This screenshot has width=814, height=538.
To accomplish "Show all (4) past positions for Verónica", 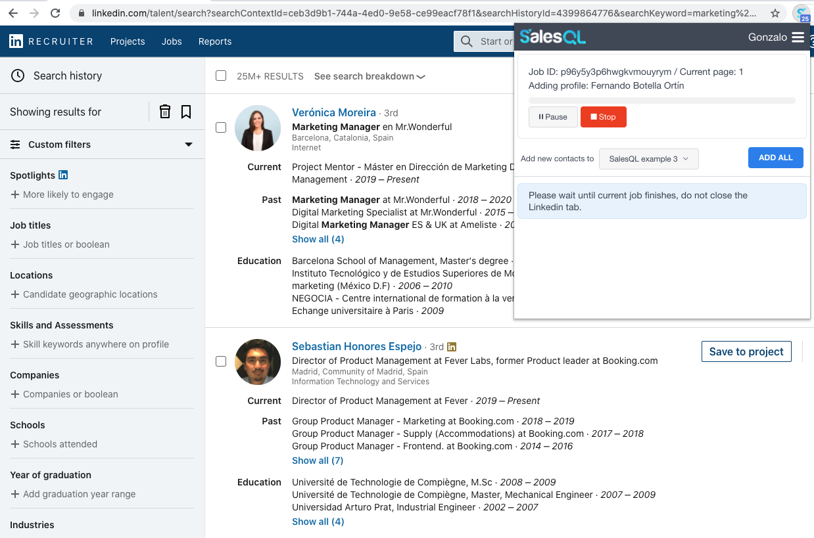I will click(318, 239).
